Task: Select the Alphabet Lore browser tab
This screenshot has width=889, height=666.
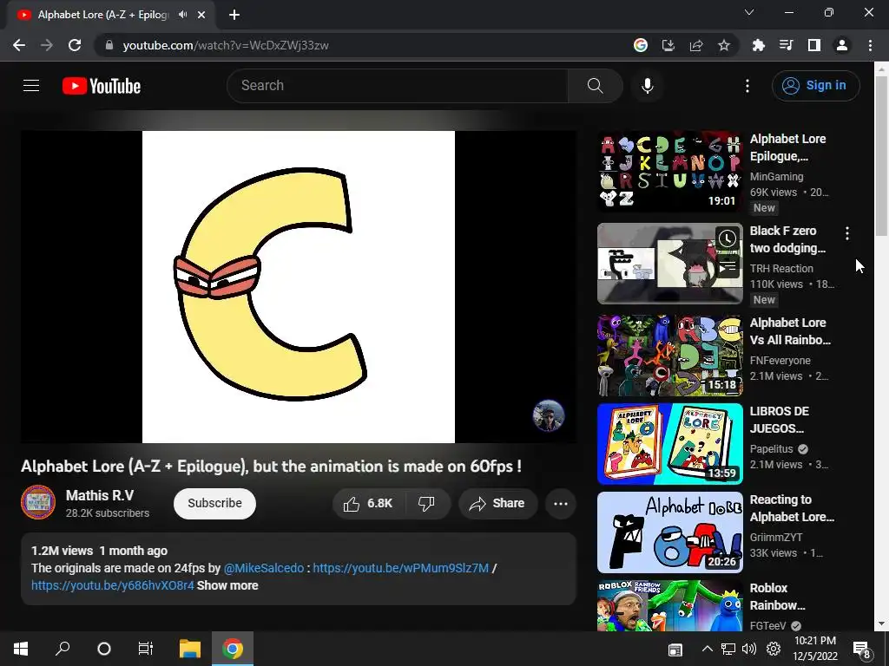Action: 102,15
